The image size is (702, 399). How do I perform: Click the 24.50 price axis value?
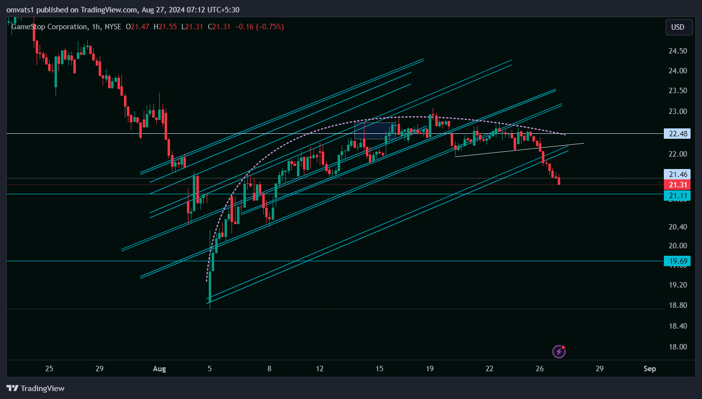(x=677, y=51)
